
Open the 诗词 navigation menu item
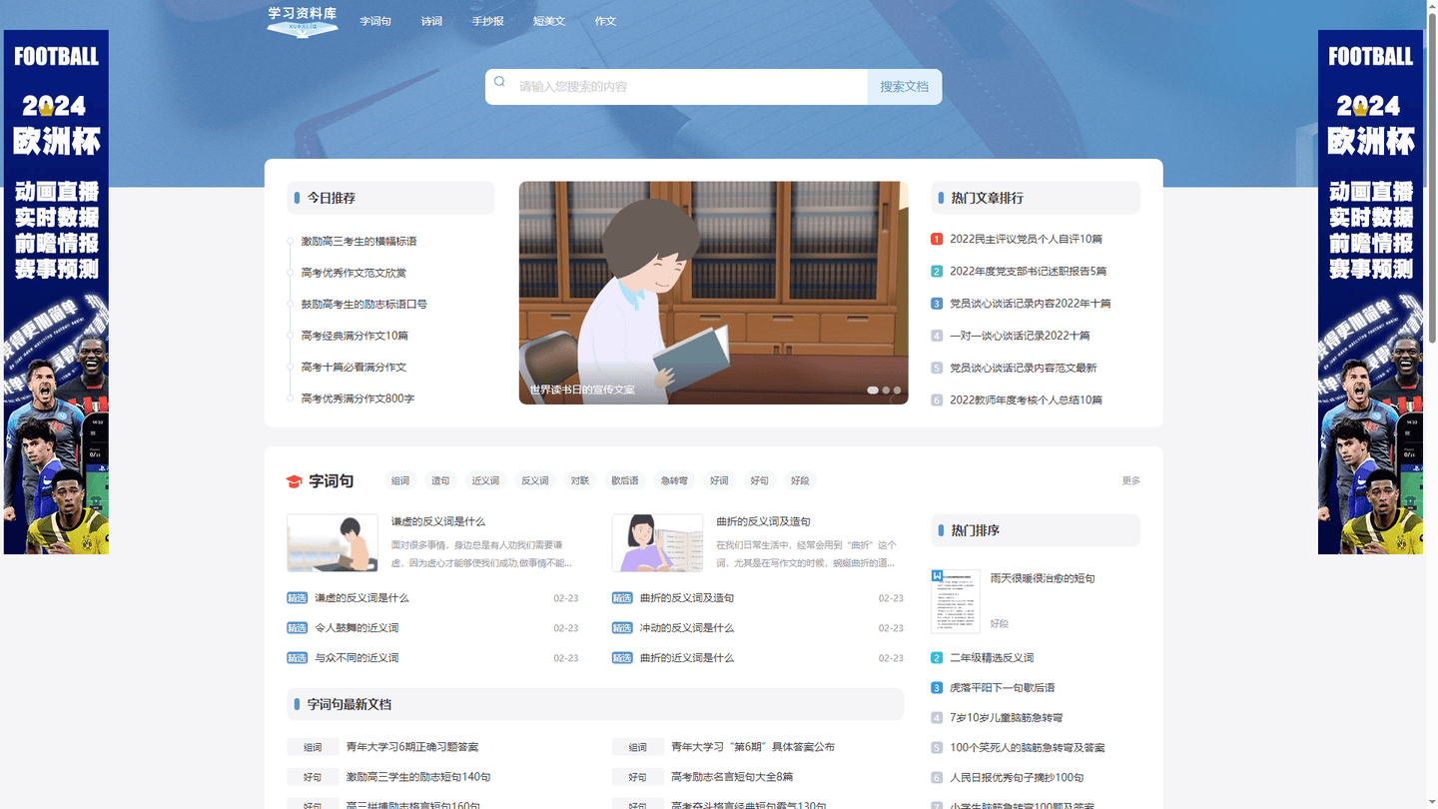tap(431, 21)
